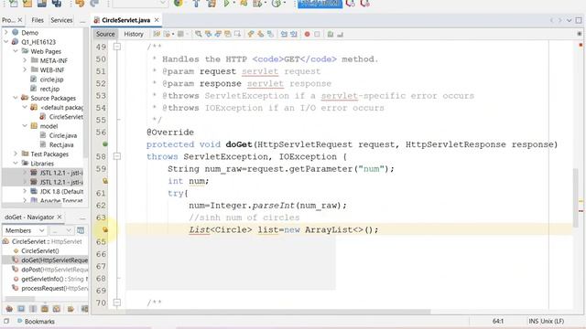Expand the META-INF folder
This screenshot has width=586, height=329.
25,60
